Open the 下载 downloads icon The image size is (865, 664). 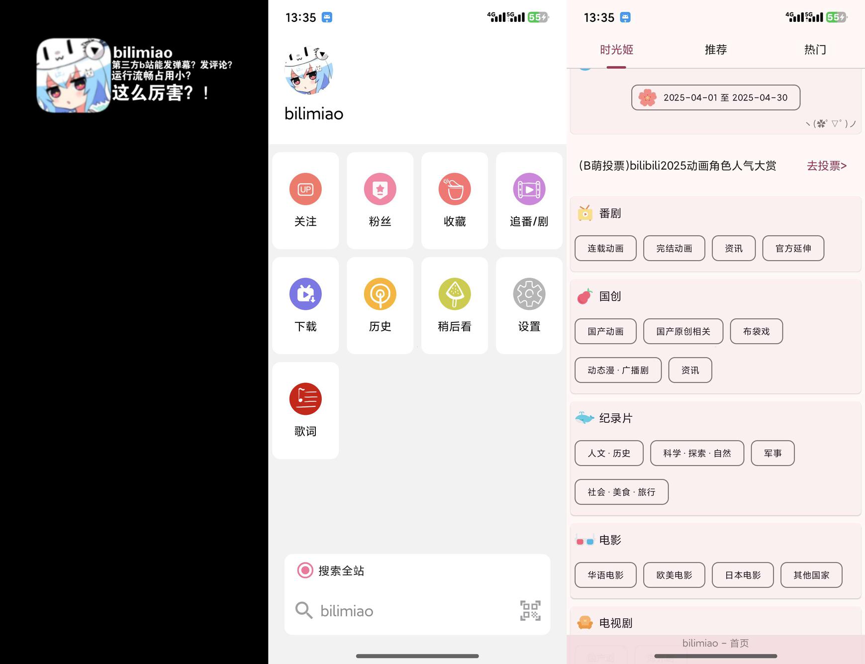[305, 294]
